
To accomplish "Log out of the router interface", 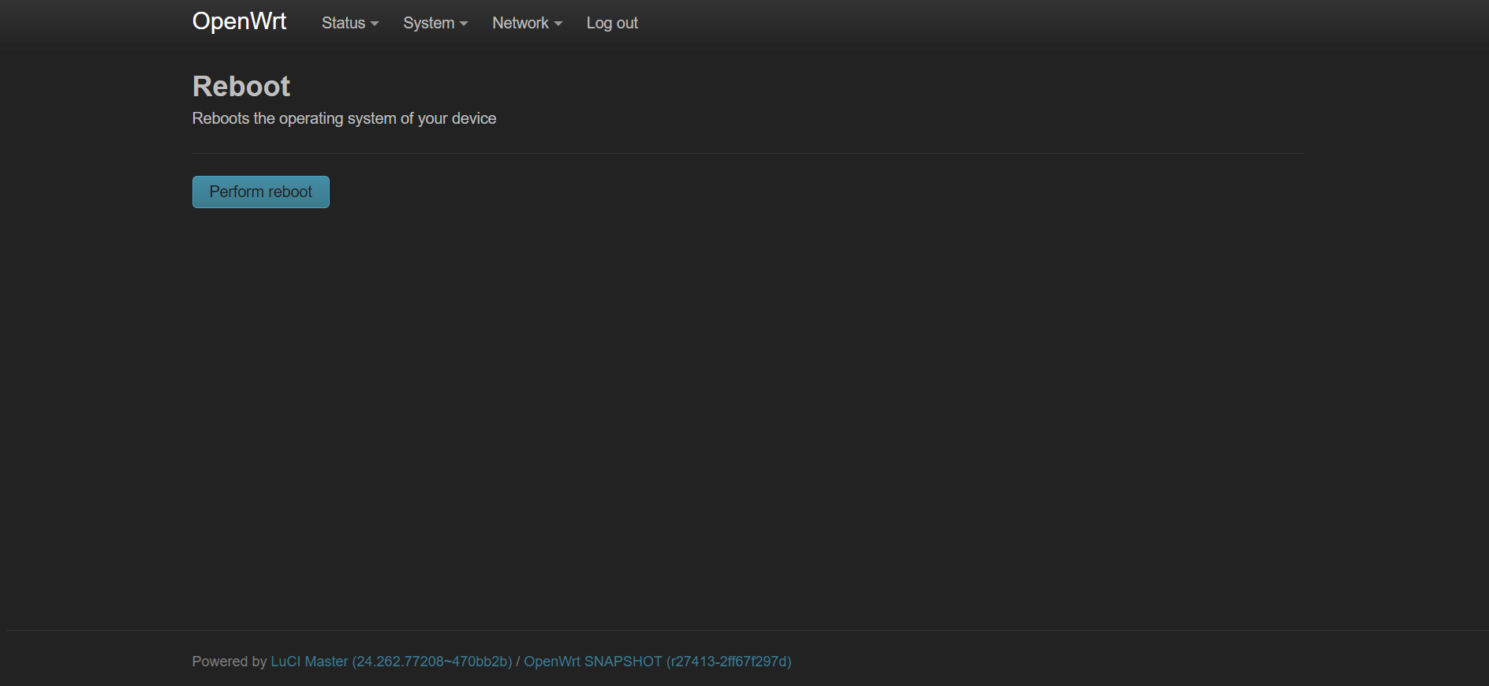I will (x=612, y=23).
